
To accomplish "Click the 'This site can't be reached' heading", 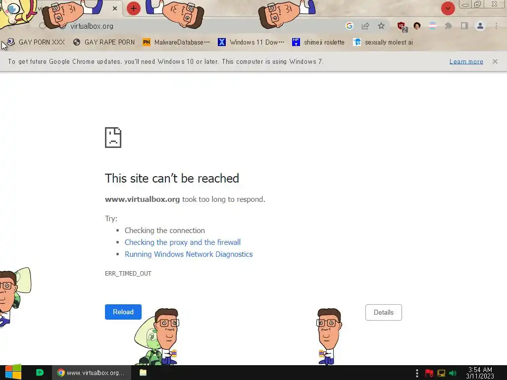I will pyautogui.click(x=172, y=178).
